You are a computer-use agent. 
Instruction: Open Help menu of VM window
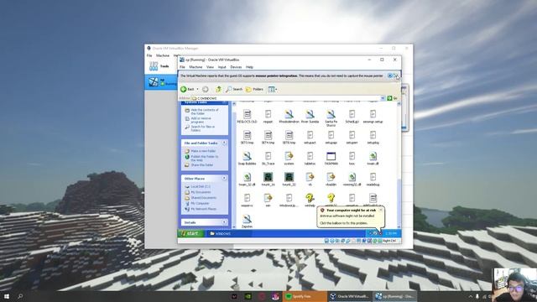click(249, 67)
